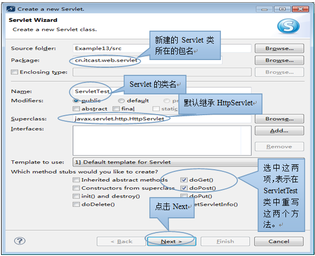Click the Servlet wizard S logo

point(288,26)
